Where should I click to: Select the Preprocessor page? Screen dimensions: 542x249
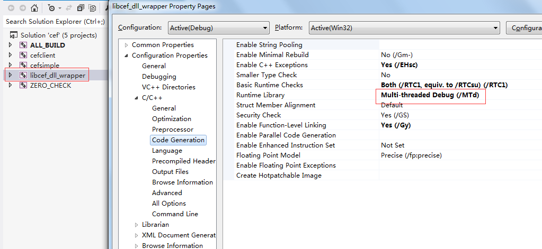(173, 130)
